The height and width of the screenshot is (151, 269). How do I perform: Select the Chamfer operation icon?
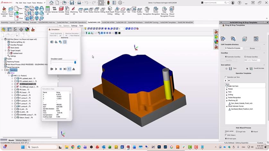97,10
